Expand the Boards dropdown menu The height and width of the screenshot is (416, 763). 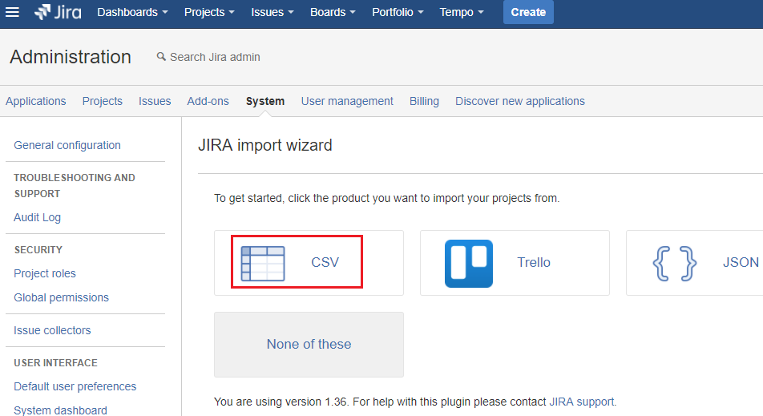click(333, 12)
